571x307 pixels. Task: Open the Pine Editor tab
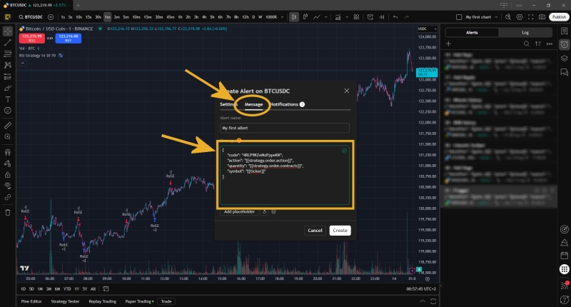pyautogui.click(x=31, y=301)
